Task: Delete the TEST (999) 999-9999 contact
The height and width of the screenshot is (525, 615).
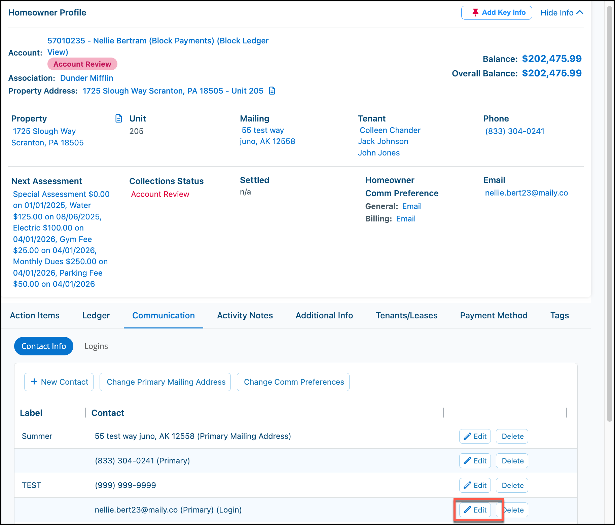Action: pos(512,485)
